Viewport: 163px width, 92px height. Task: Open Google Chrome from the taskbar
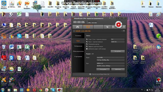click(x=41, y=90)
